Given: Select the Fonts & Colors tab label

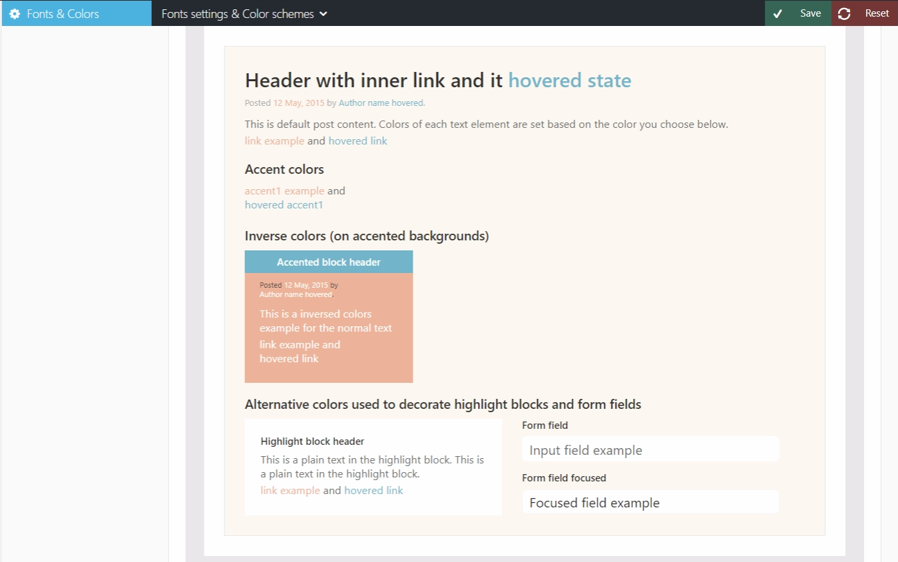Looking at the screenshot, I should (63, 13).
